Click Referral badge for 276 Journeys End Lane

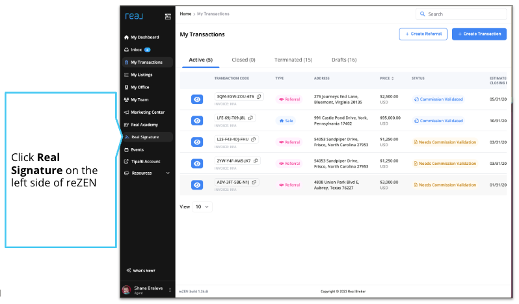[x=289, y=99]
